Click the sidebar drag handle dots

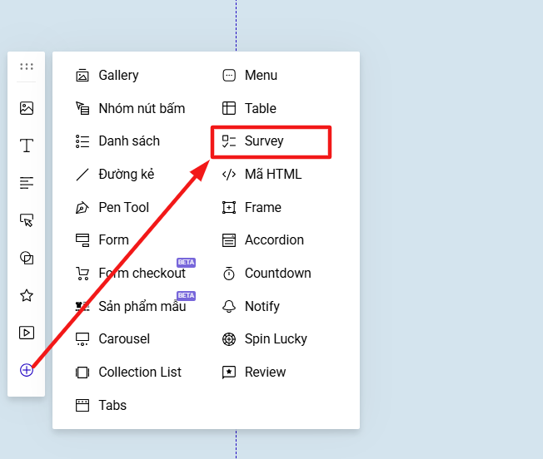click(x=27, y=67)
